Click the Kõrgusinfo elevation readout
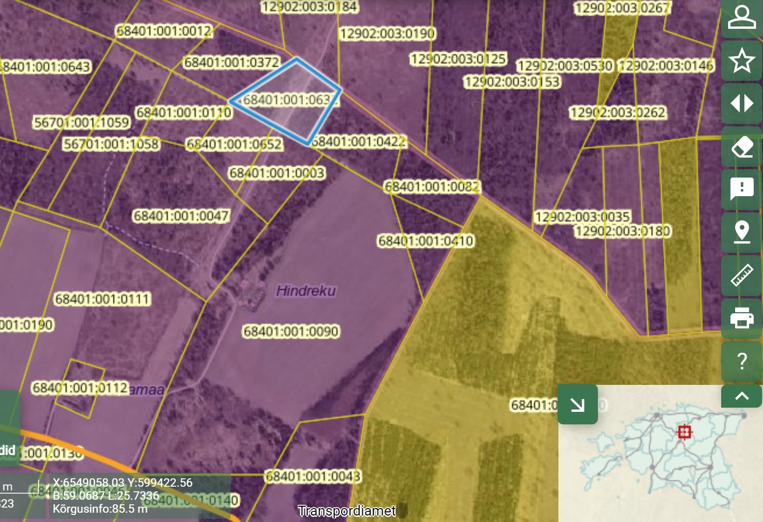Screen dimensions: 763x522 point(100,509)
